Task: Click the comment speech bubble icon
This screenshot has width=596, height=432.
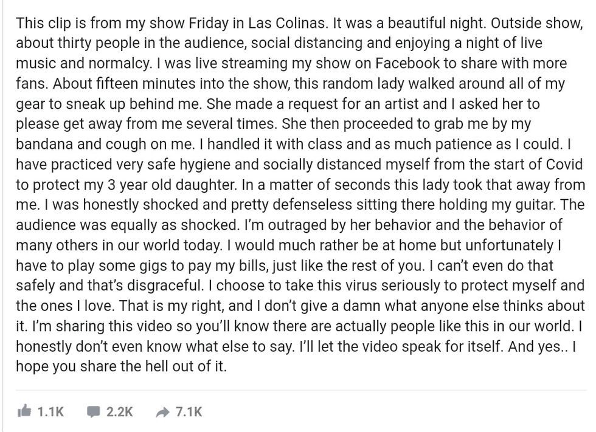Action: click(93, 412)
